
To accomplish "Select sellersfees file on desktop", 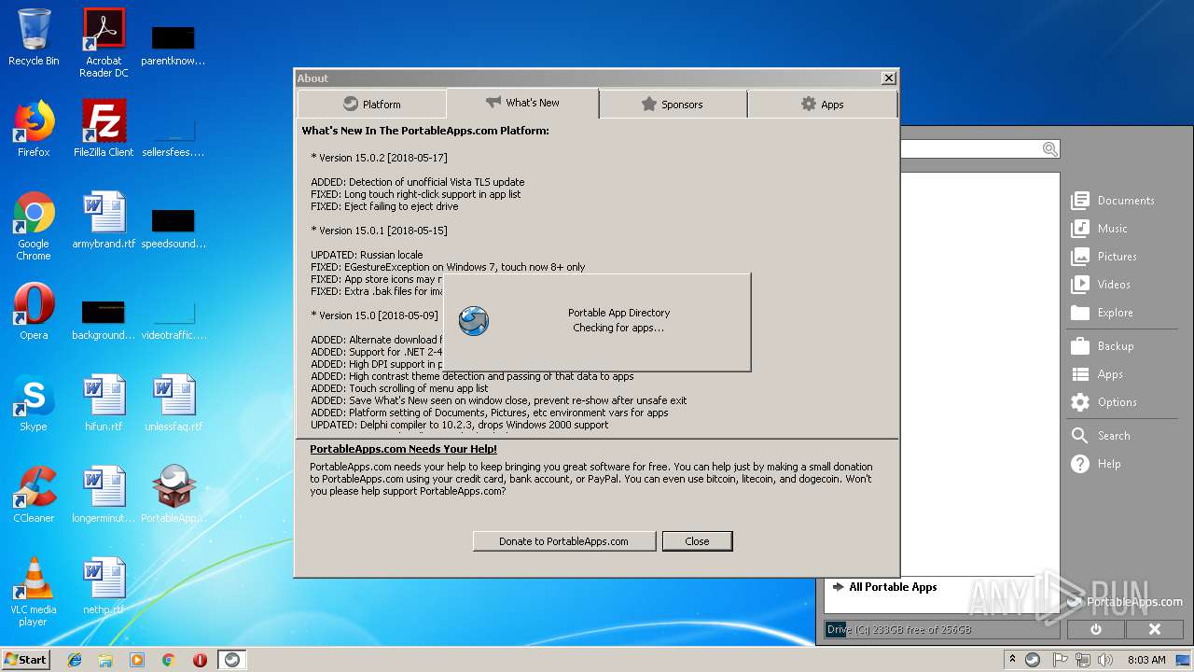I will tap(174, 134).
